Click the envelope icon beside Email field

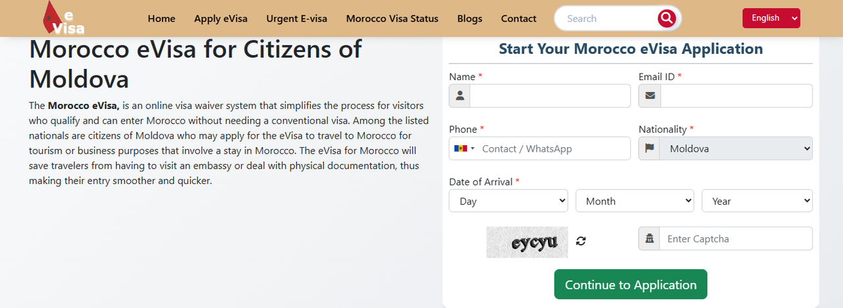pyautogui.click(x=650, y=96)
